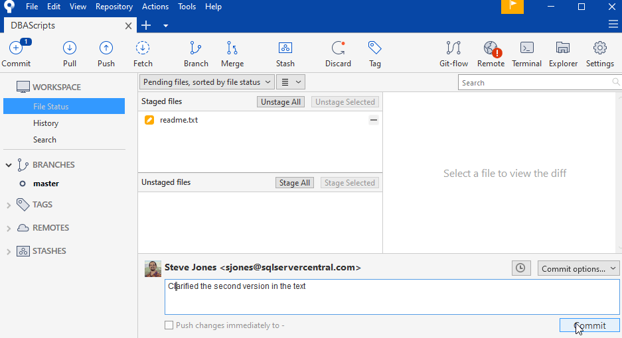Unstage readme.txt with the minus button
Image resolution: width=622 pixels, height=338 pixels.
(374, 120)
